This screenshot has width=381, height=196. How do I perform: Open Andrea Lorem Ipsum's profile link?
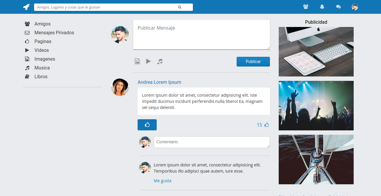[159, 82]
